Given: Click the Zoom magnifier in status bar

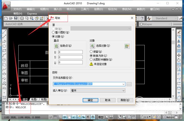Looking at the screenshot, I should tap(124, 117).
